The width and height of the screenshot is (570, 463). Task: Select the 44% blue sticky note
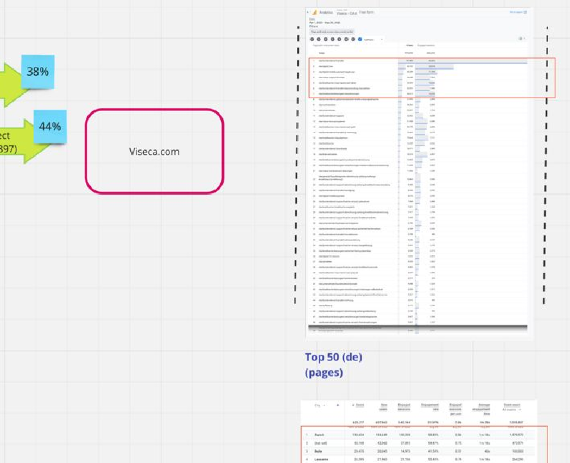50,127
